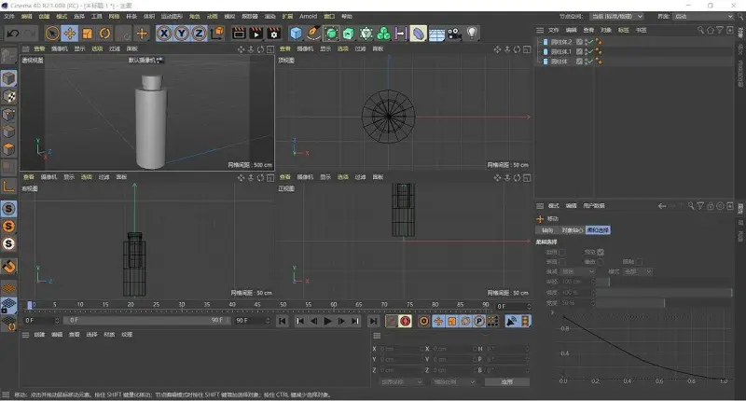The image size is (746, 401).
Task: Enable model mode cube in left sidebar
Action: click(9, 78)
